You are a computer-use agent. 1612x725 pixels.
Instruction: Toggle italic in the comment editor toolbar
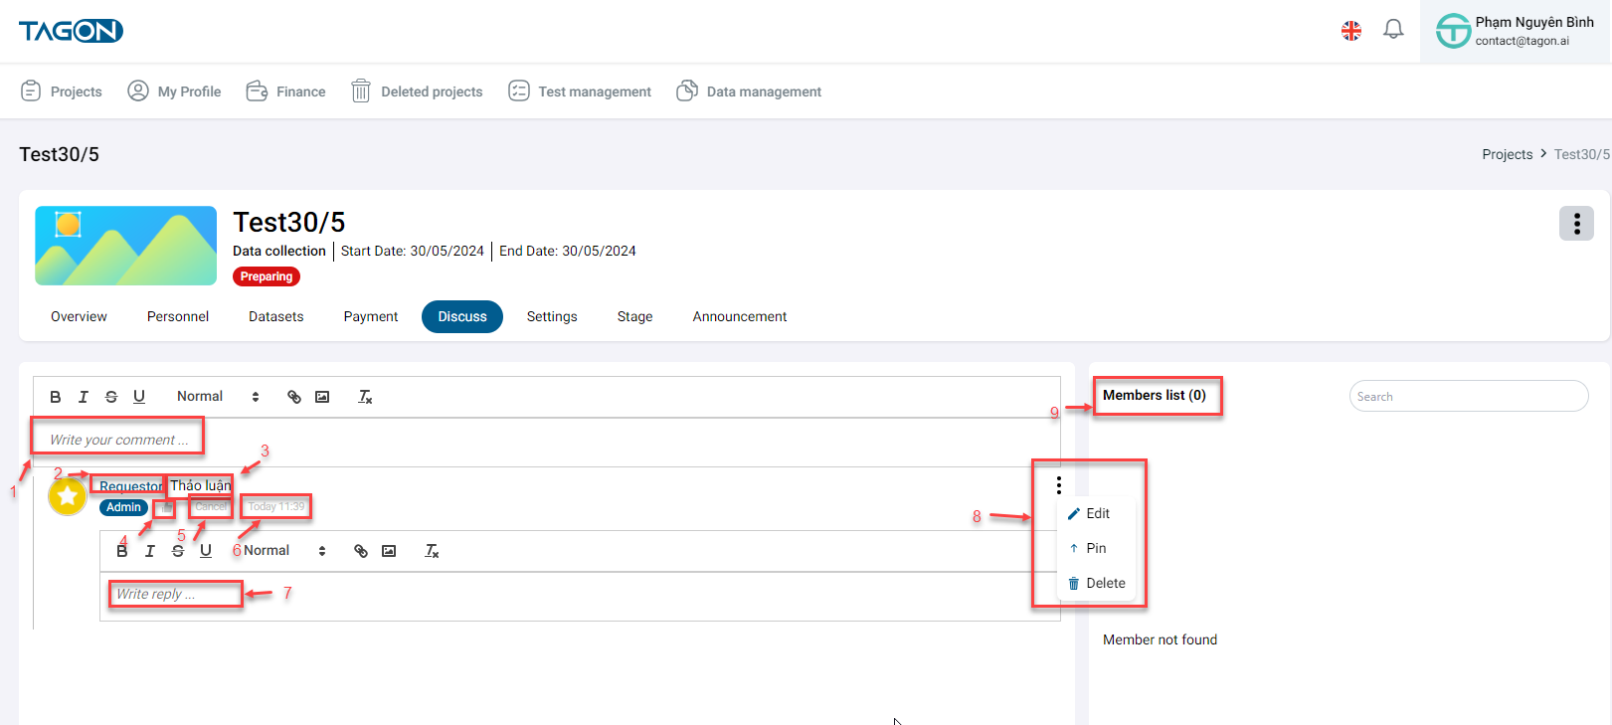[x=84, y=397]
